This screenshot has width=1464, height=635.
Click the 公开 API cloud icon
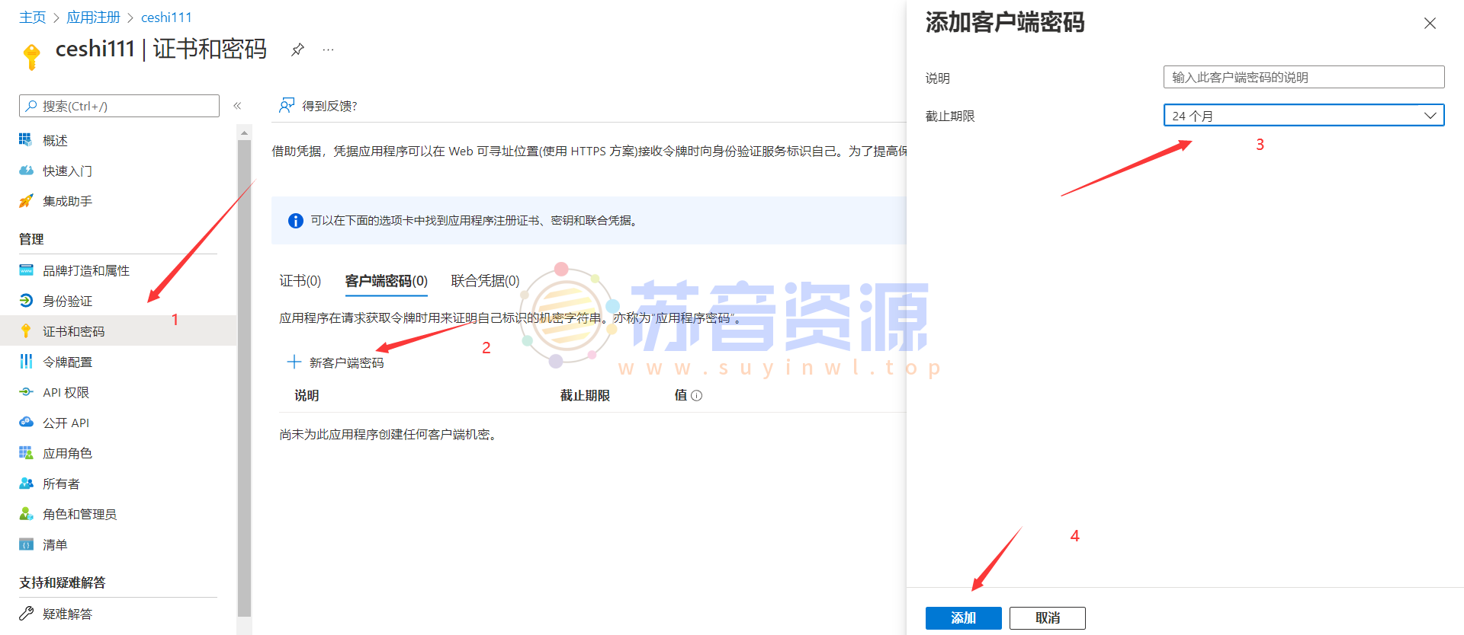pos(26,423)
